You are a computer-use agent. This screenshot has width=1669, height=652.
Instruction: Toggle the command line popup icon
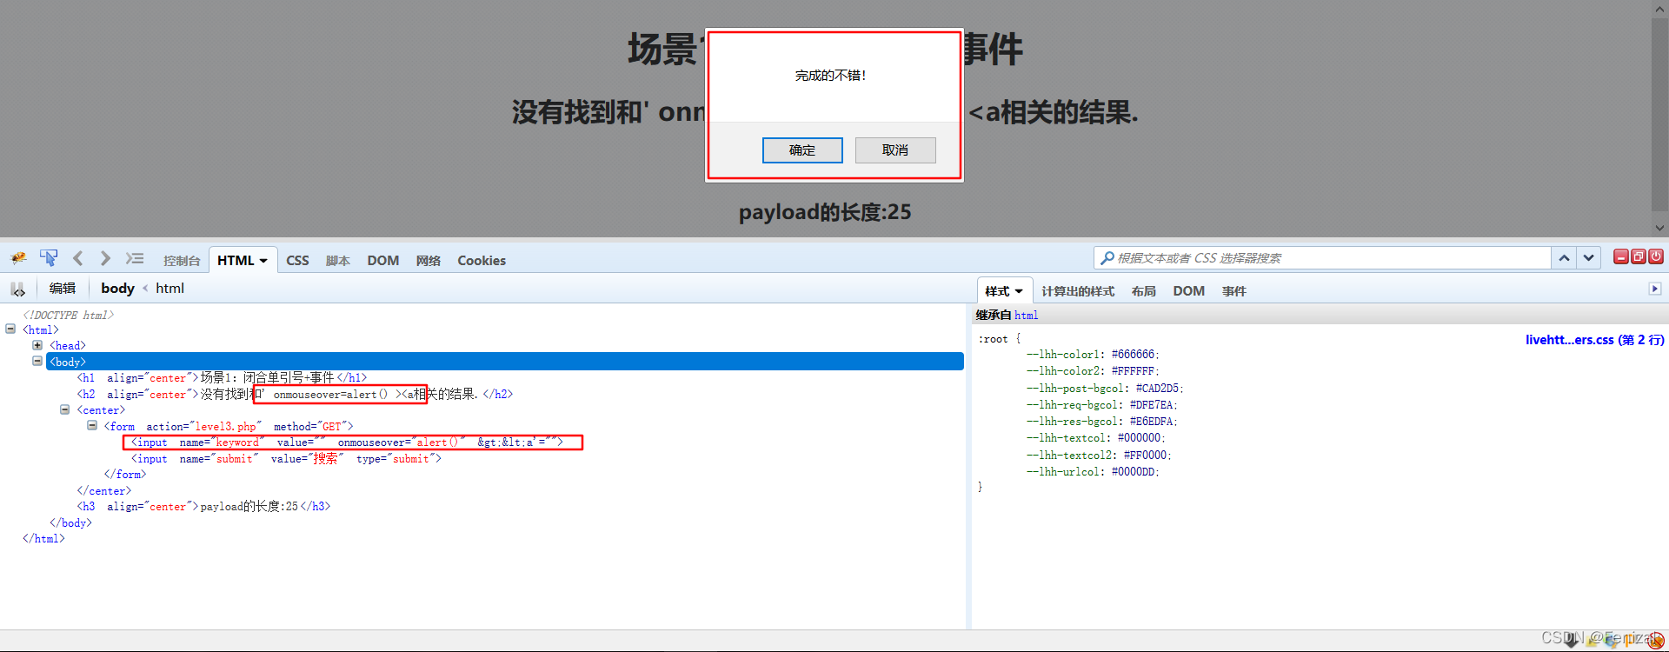(135, 258)
